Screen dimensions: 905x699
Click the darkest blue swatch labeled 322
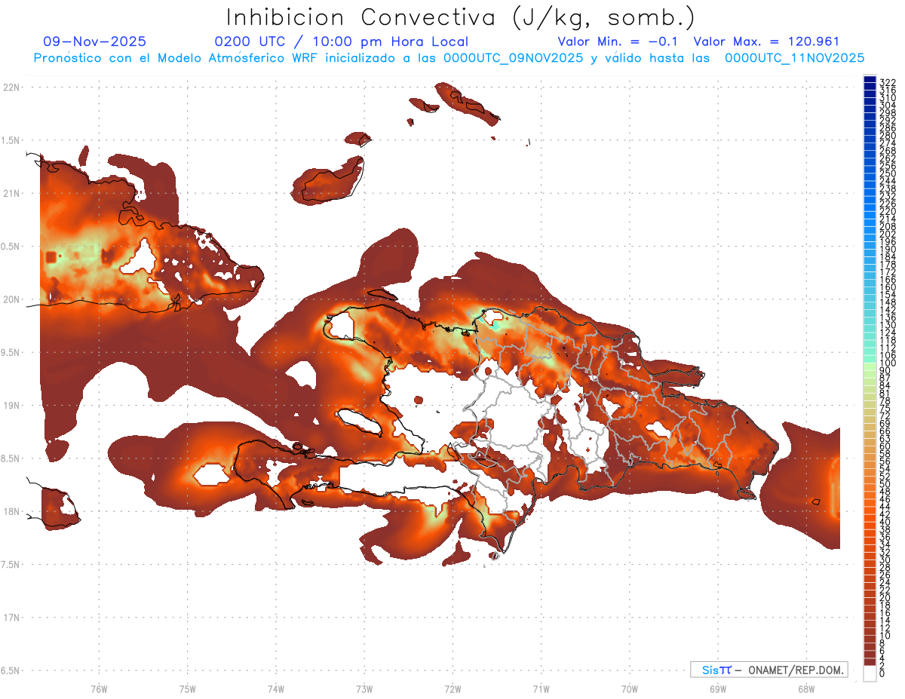click(x=870, y=80)
